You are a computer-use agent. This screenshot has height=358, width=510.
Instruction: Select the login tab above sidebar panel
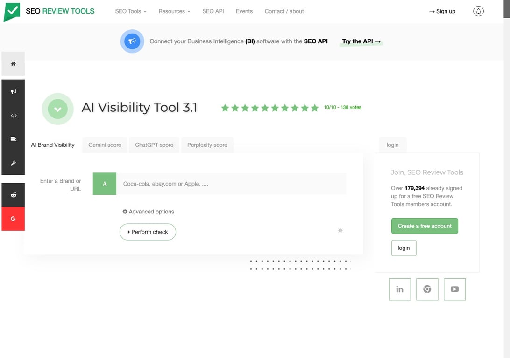coord(393,145)
